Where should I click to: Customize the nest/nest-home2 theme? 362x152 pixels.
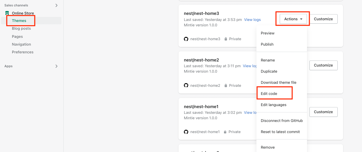[323, 66]
